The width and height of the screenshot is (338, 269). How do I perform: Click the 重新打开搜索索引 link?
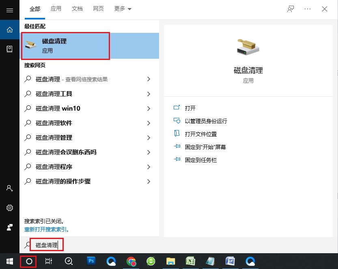(x=47, y=229)
